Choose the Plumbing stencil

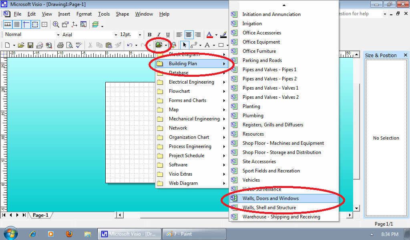[x=284, y=116]
